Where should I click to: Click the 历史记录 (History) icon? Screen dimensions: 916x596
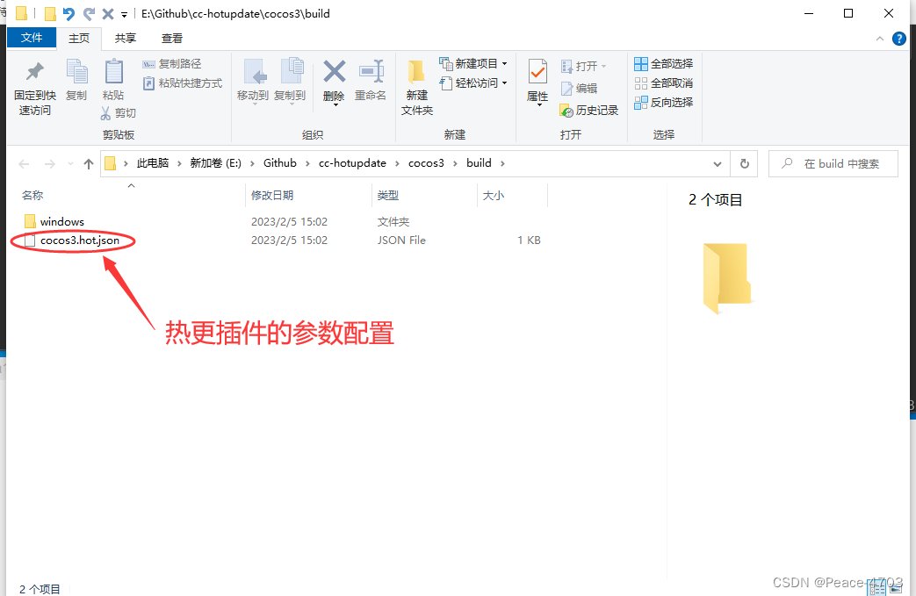(589, 110)
